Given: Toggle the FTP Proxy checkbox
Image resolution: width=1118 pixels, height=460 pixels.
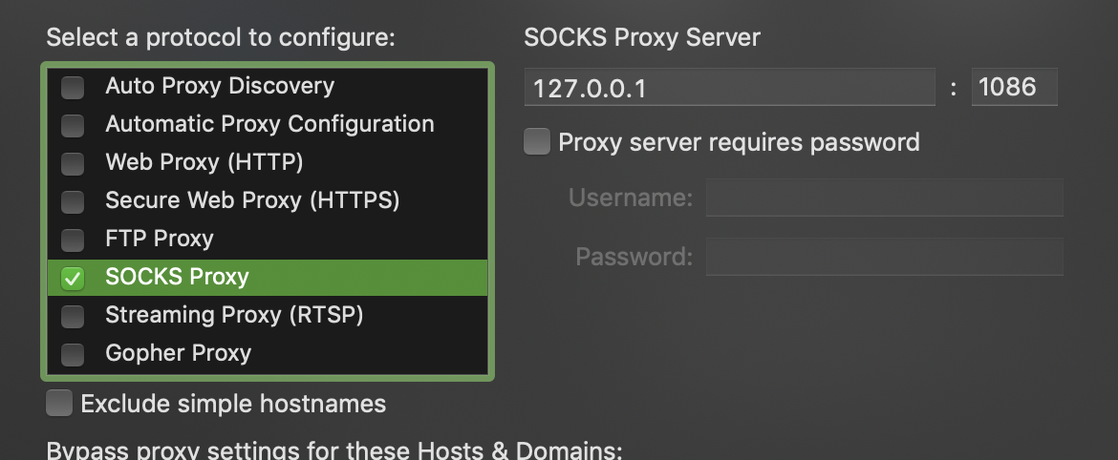Looking at the screenshot, I should [x=72, y=240].
